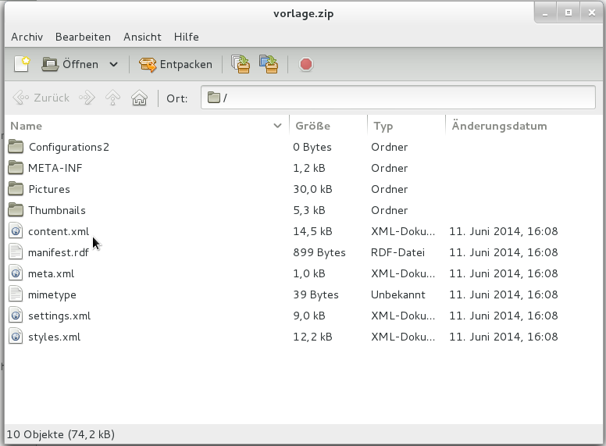
Task: Click into the Ort location field
Action: point(406,98)
